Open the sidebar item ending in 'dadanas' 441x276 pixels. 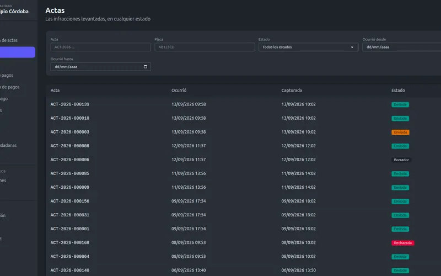point(8,145)
